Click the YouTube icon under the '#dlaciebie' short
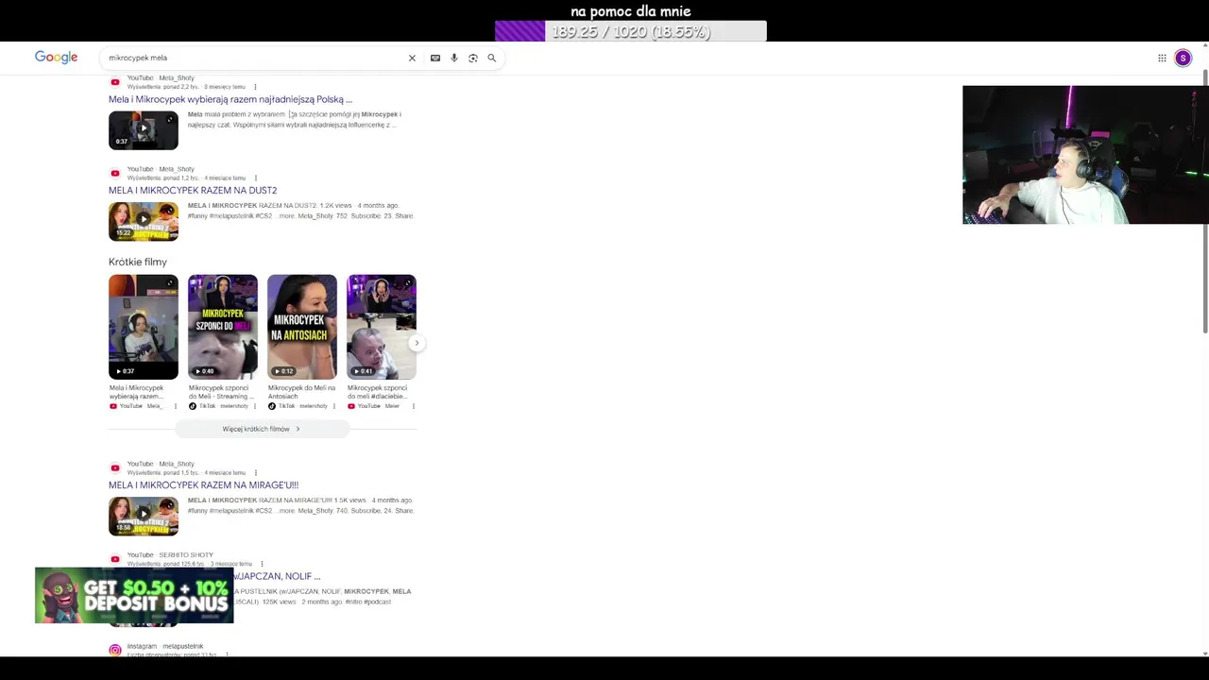The image size is (1209, 680). point(351,406)
